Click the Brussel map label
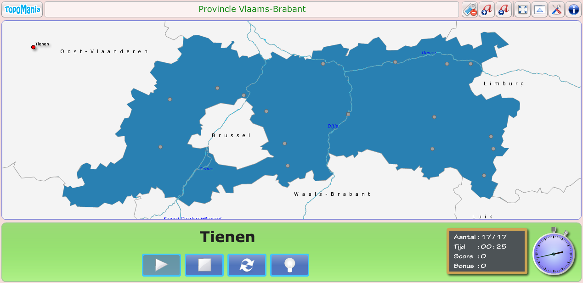 click(232, 135)
